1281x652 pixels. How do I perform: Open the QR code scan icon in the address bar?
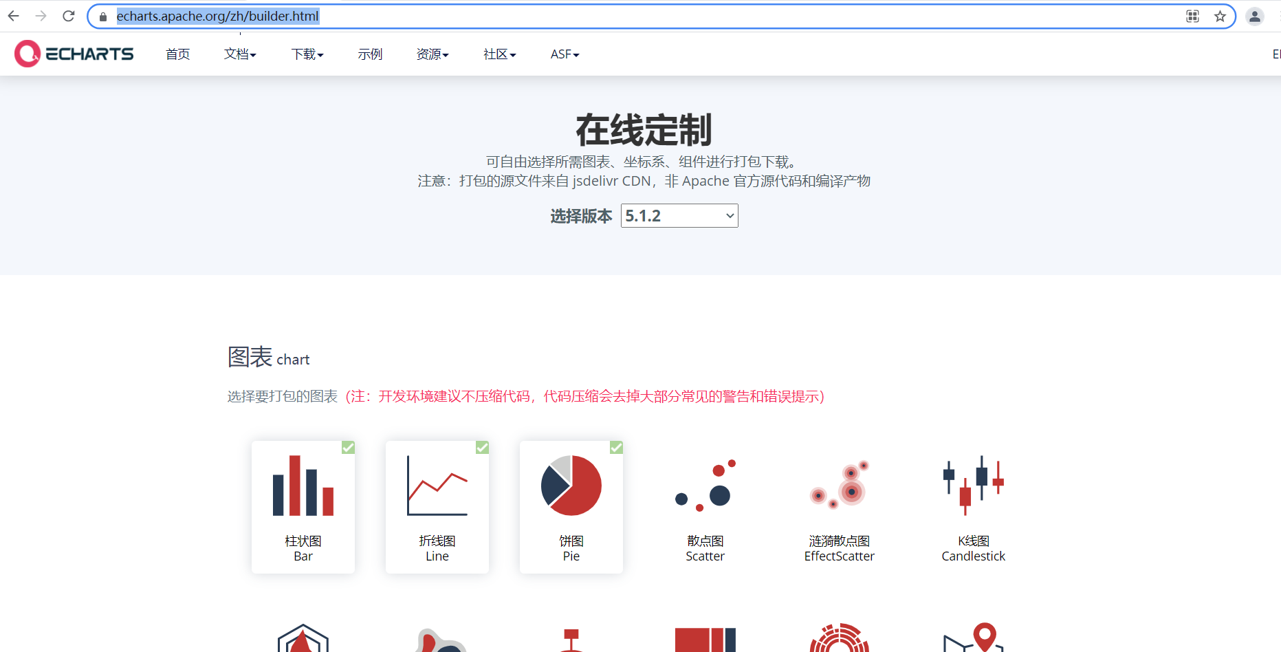coord(1192,16)
